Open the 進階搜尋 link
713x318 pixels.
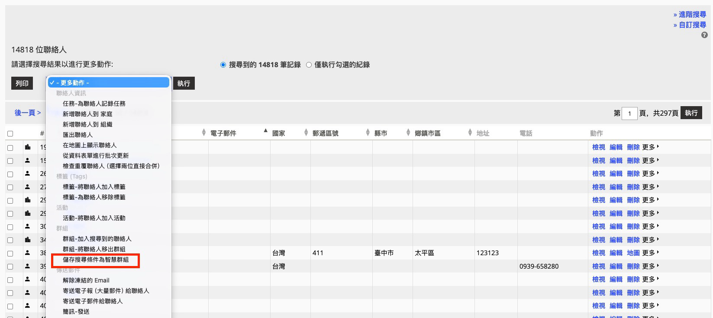(x=692, y=15)
